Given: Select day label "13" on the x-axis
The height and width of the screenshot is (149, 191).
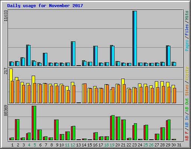Looking at the screenshot, I should (78, 145).
